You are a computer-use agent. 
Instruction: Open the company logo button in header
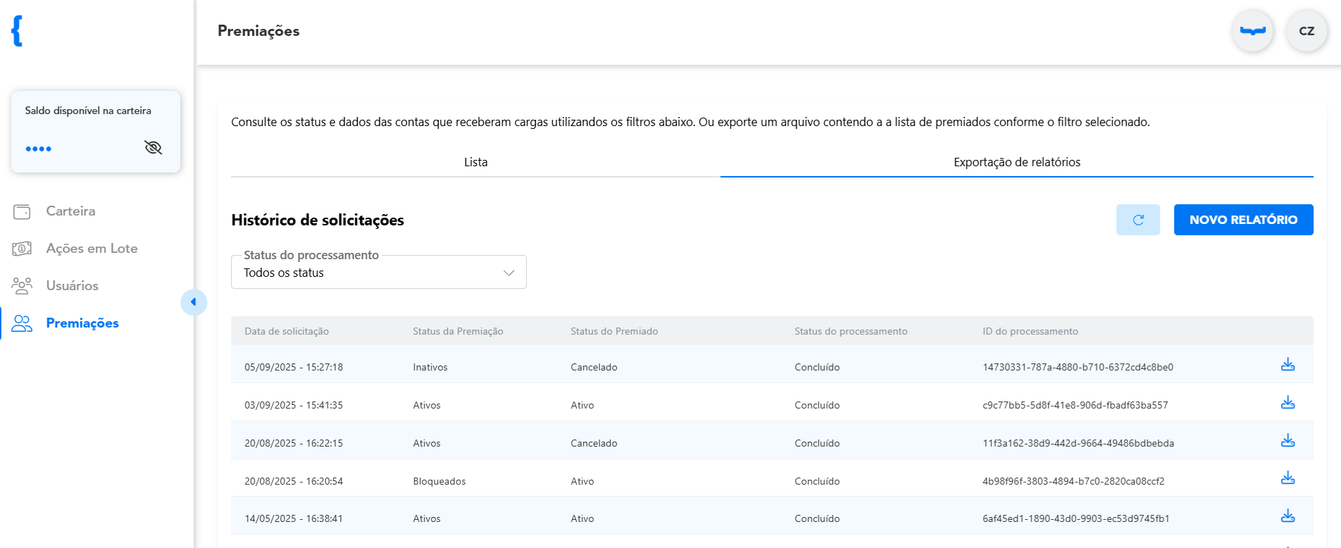(1252, 31)
